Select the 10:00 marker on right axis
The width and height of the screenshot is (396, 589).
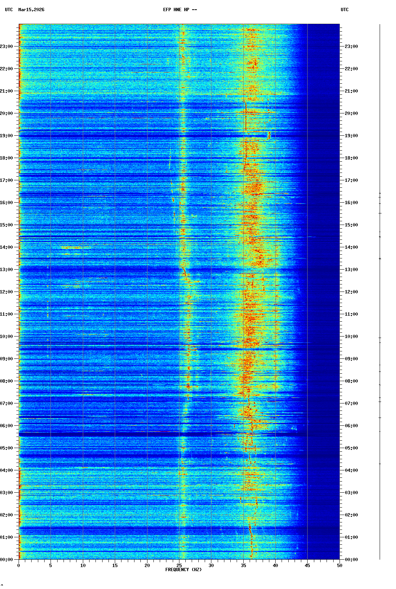click(x=351, y=337)
